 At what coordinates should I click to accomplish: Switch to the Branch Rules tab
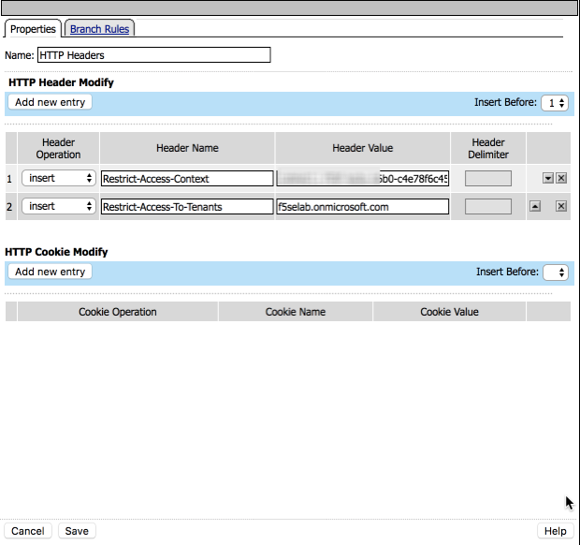[x=99, y=29]
